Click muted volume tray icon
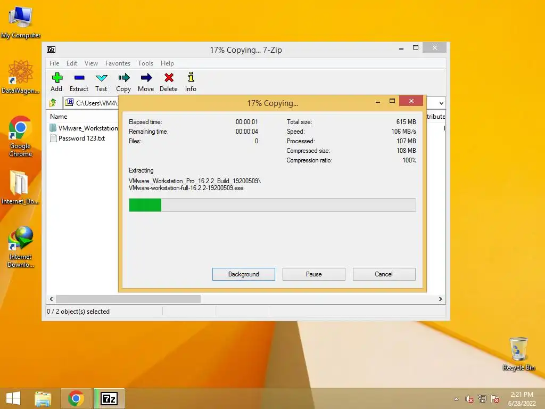This screenshot has width=545, height=409. pyautogui.click(x=469, y=399)
